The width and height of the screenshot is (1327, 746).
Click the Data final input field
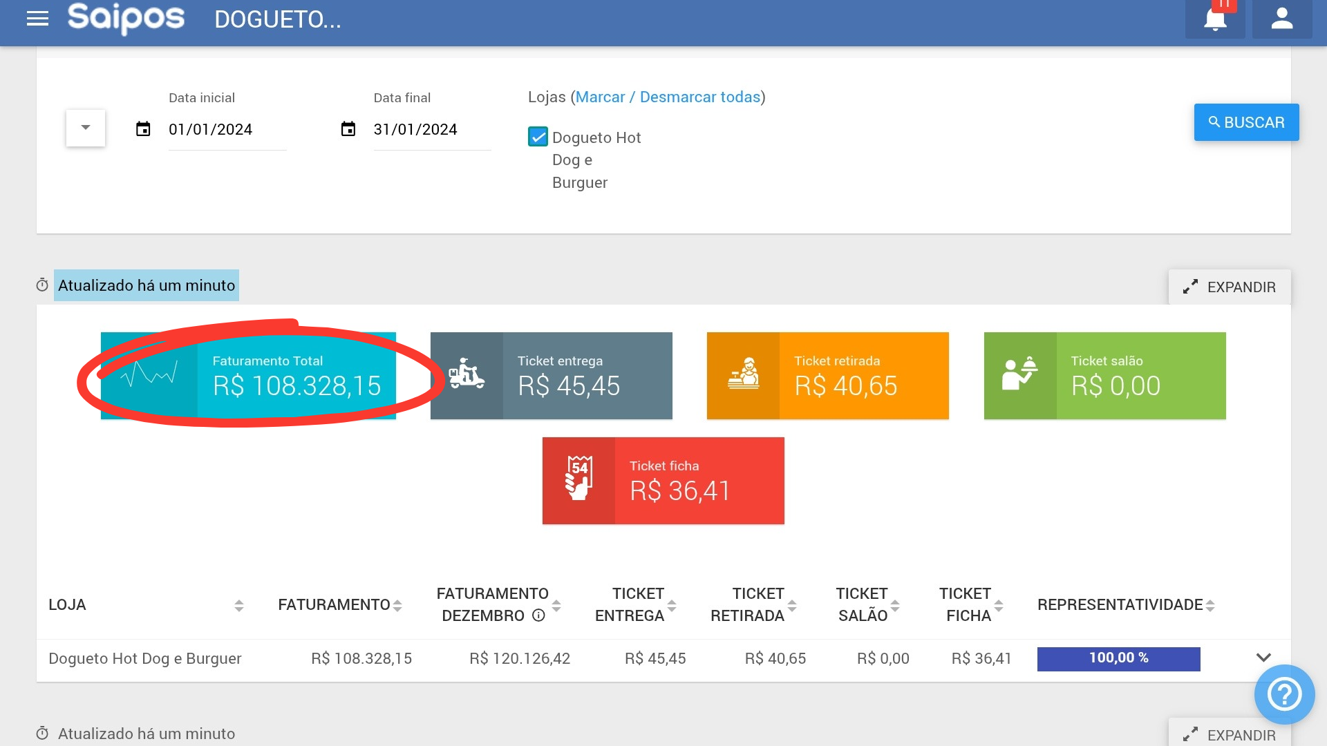(x=431, y=130)
